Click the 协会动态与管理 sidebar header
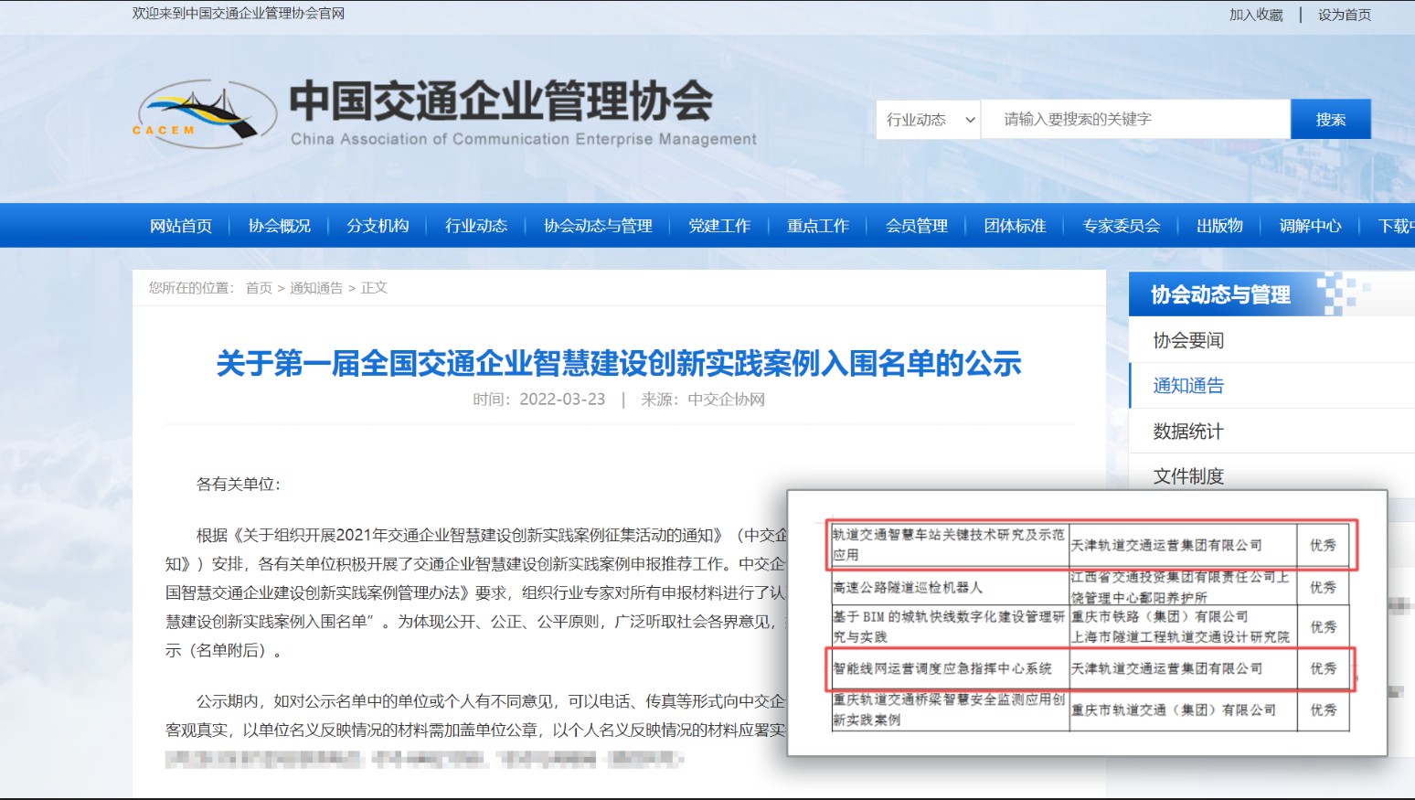This screenshot has width=1415, height=800. pyautogui.click(x=1220, y=294)
